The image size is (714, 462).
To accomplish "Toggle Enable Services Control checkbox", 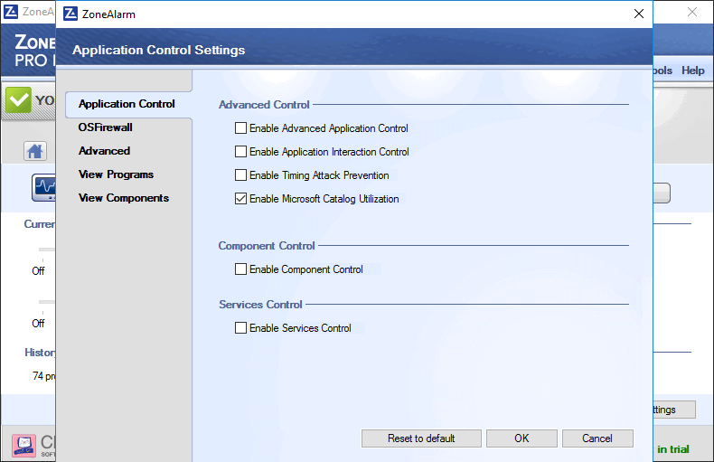I will tap(241, 328).
